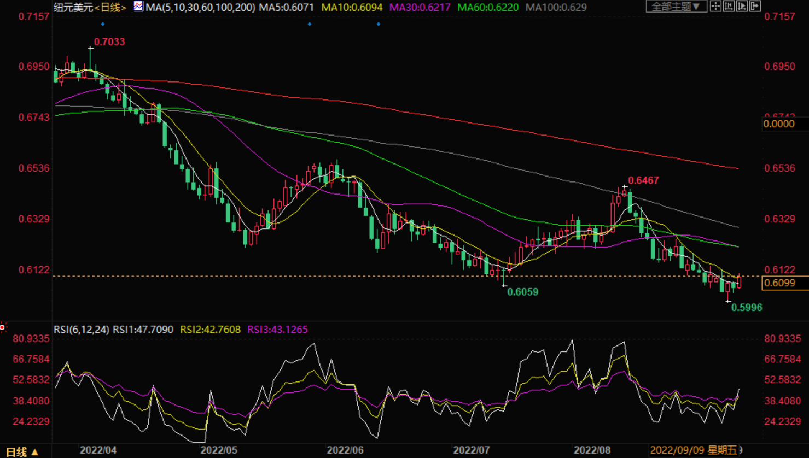This screenshot has height=458, width=809.
Task: Click the 0.7033 high price label
Action: coord(109,42)
